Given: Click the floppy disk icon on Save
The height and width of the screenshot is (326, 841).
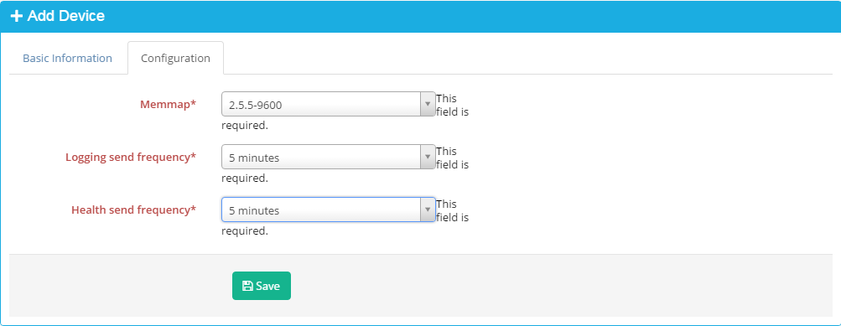Looking at the screenshot, I should (247, 286).
